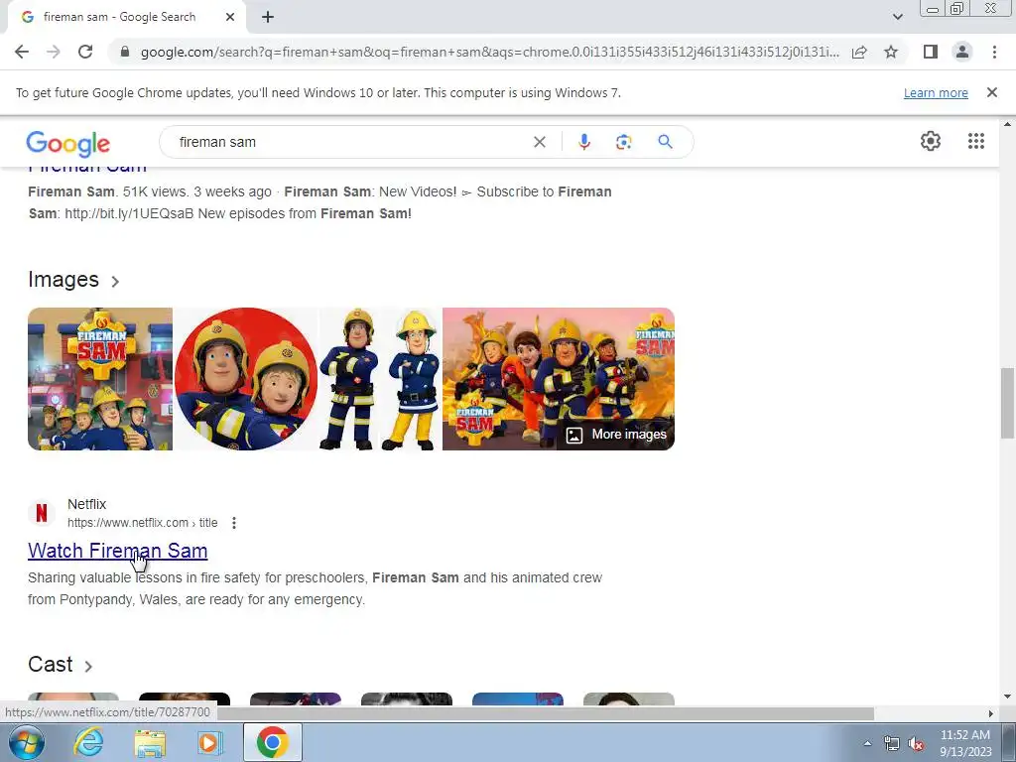Click the netflix.com title URL text
1016x762 pixels.
click(143, 523)
